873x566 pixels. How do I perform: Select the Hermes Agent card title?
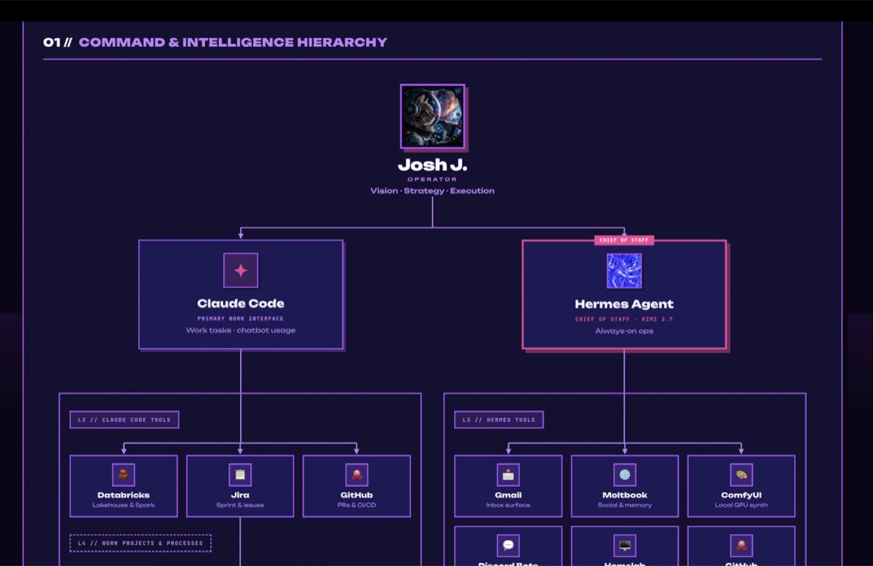(x=624, y=304)
